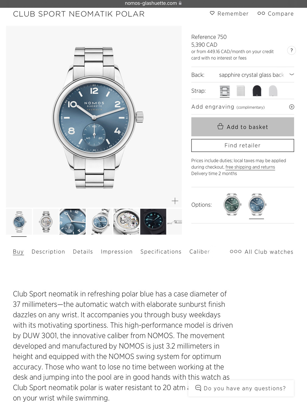The width and height of the screenshot is (307, 402).
Task: Click the three-circles All Club watches icon
Action: point(236,252)
